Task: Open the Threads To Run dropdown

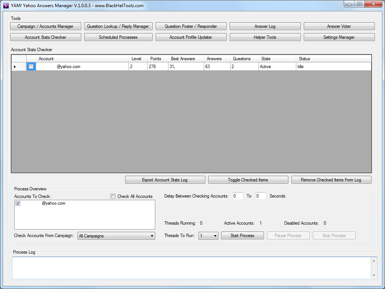Action: coord(208,236)
